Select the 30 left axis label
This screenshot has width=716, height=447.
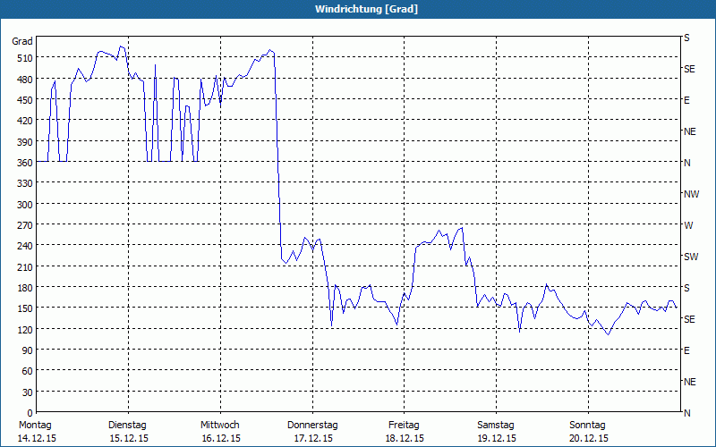[x=28, y=392]
